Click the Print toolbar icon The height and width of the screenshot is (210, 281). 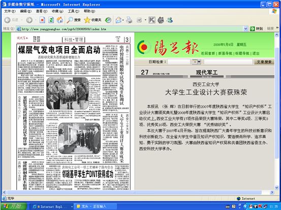click(129, 20)
